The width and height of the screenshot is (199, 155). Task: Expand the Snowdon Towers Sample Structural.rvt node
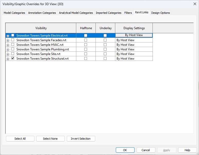coord(8,59)
